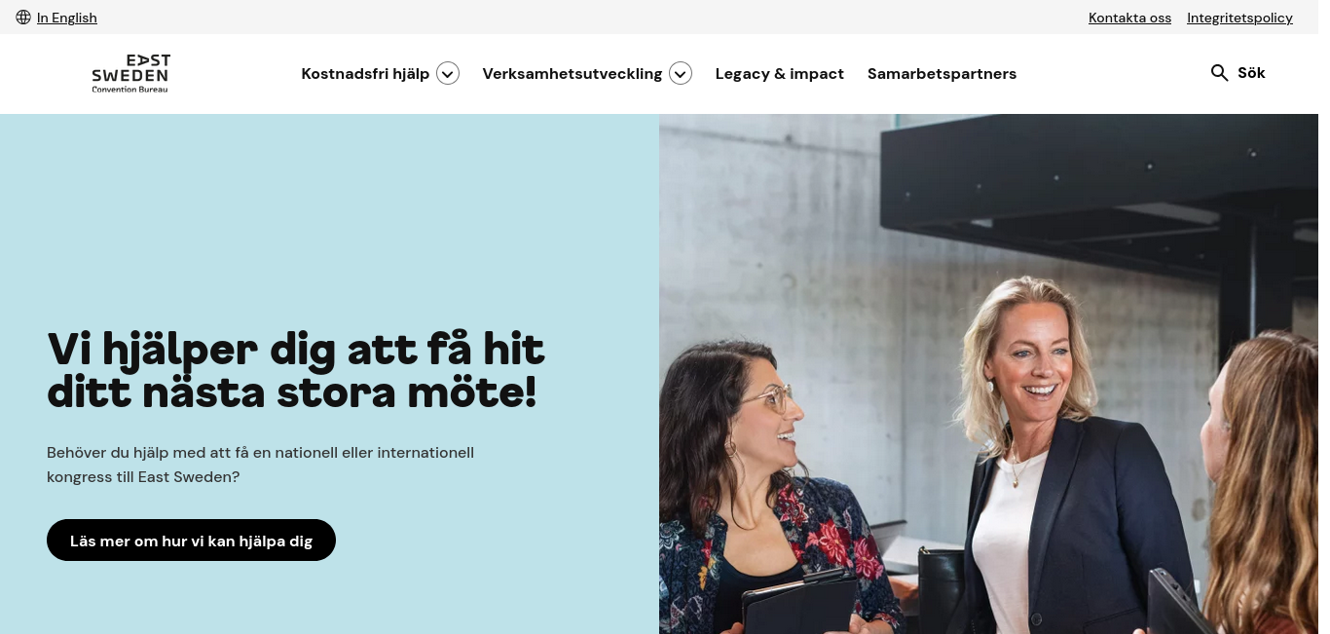
Task: Click the globe language icon
Action: [23, 18]
